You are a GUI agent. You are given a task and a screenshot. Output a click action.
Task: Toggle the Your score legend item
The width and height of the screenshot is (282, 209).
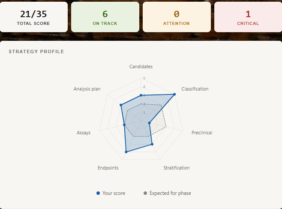[x=111, y=193]
